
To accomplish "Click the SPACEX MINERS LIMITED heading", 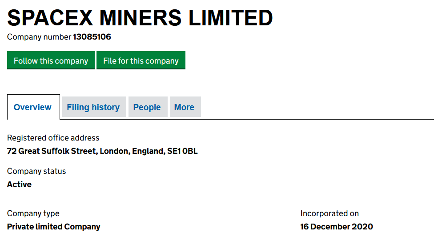I will (x=140, y=18).
